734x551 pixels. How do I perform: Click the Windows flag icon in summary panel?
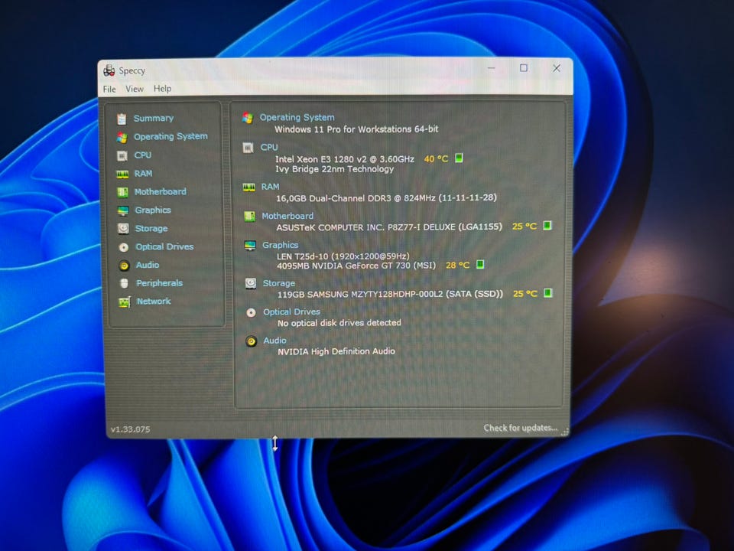pos(248,118)
